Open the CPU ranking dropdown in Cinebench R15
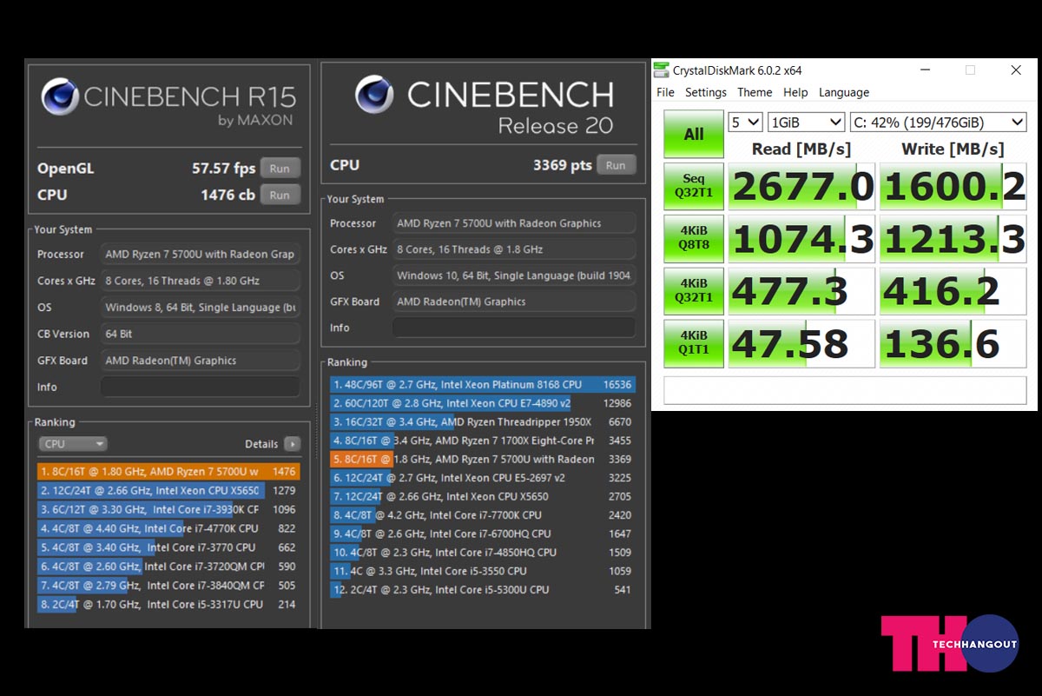The image size is (1042, 696). [73, 444]
